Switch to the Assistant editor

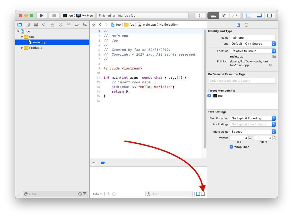224,16
